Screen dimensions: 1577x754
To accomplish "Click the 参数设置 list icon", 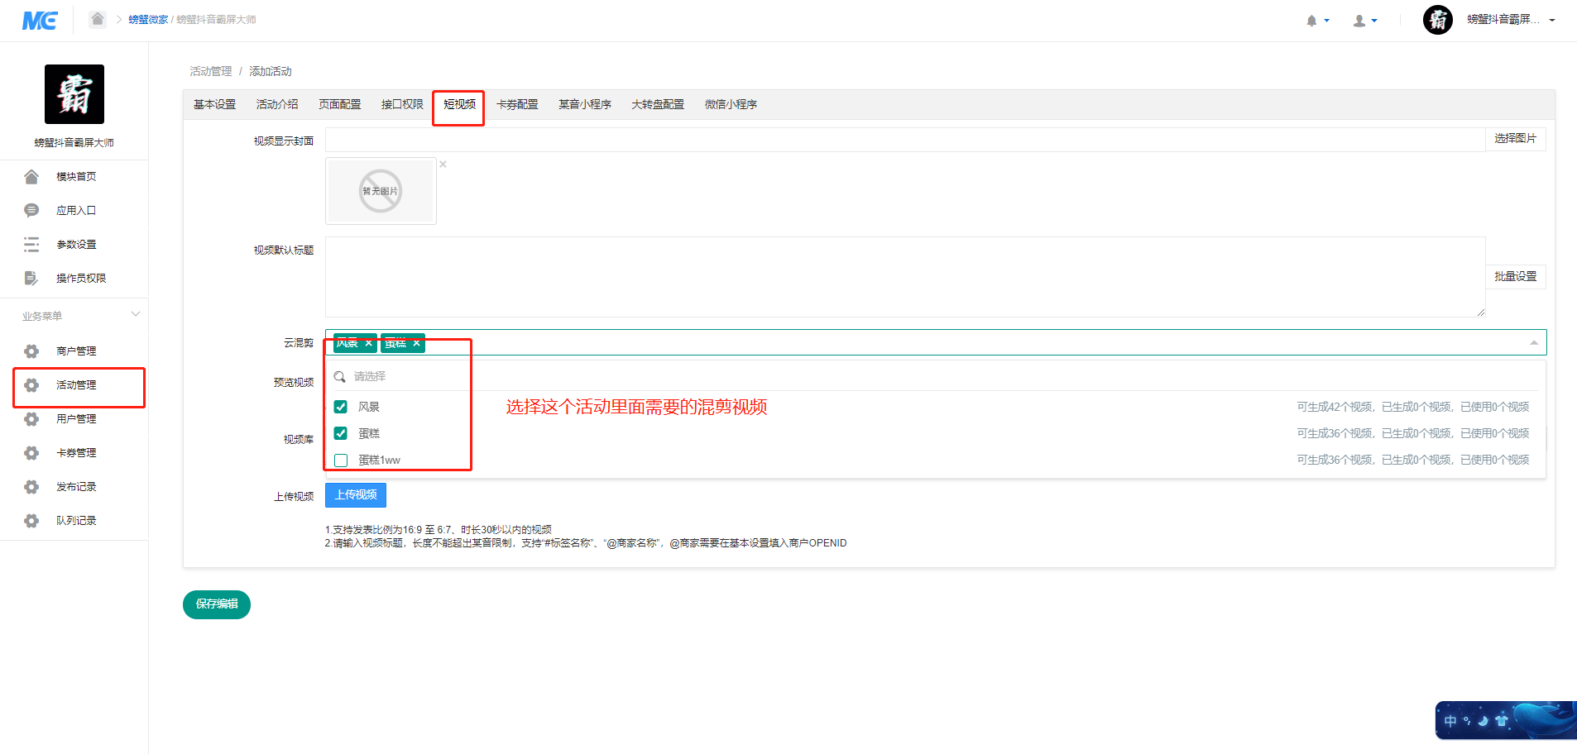I will (31, 244).
